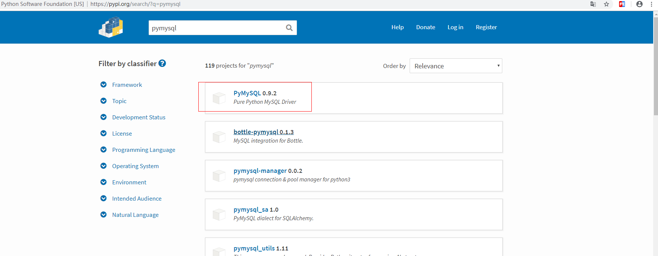Screen dimensions: 658x256
Task: Expand the Framework classifier chevron
Action: (x=103, y=85)
